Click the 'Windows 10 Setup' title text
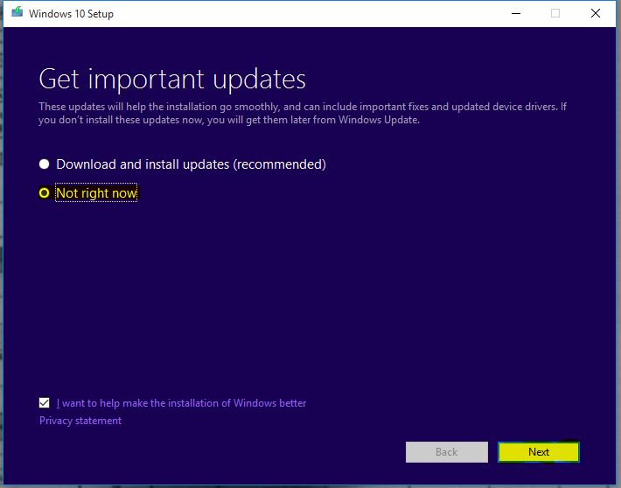The width and height of the screenshot is (621, 488). click(x=72, y=14)
